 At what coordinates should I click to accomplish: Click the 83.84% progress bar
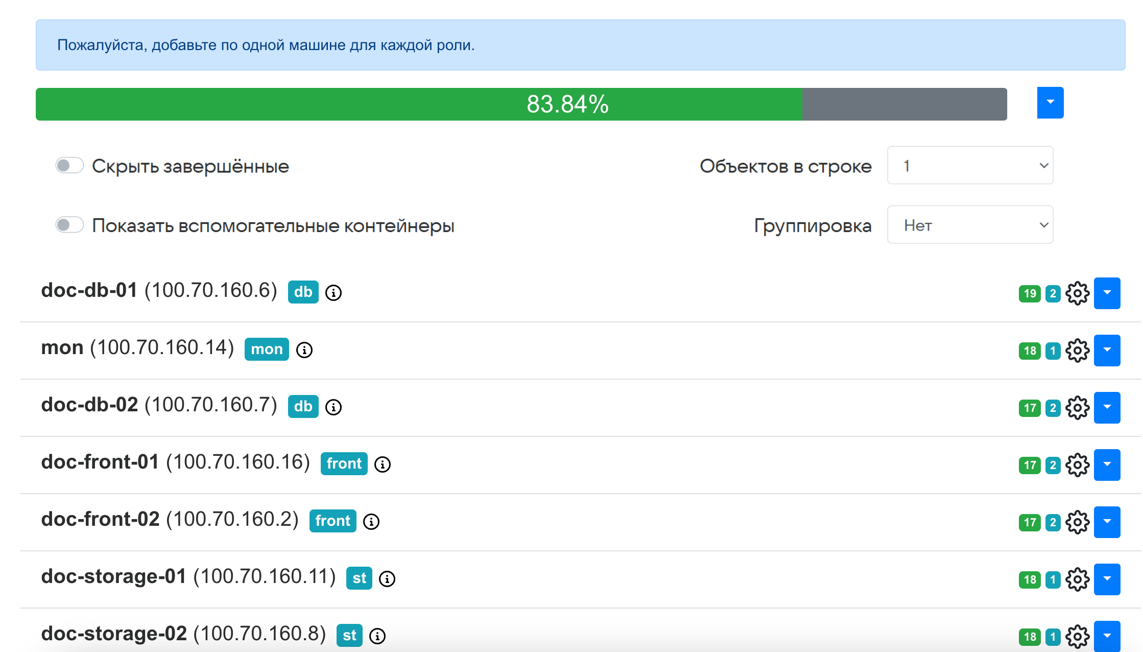tap(521, 104)
